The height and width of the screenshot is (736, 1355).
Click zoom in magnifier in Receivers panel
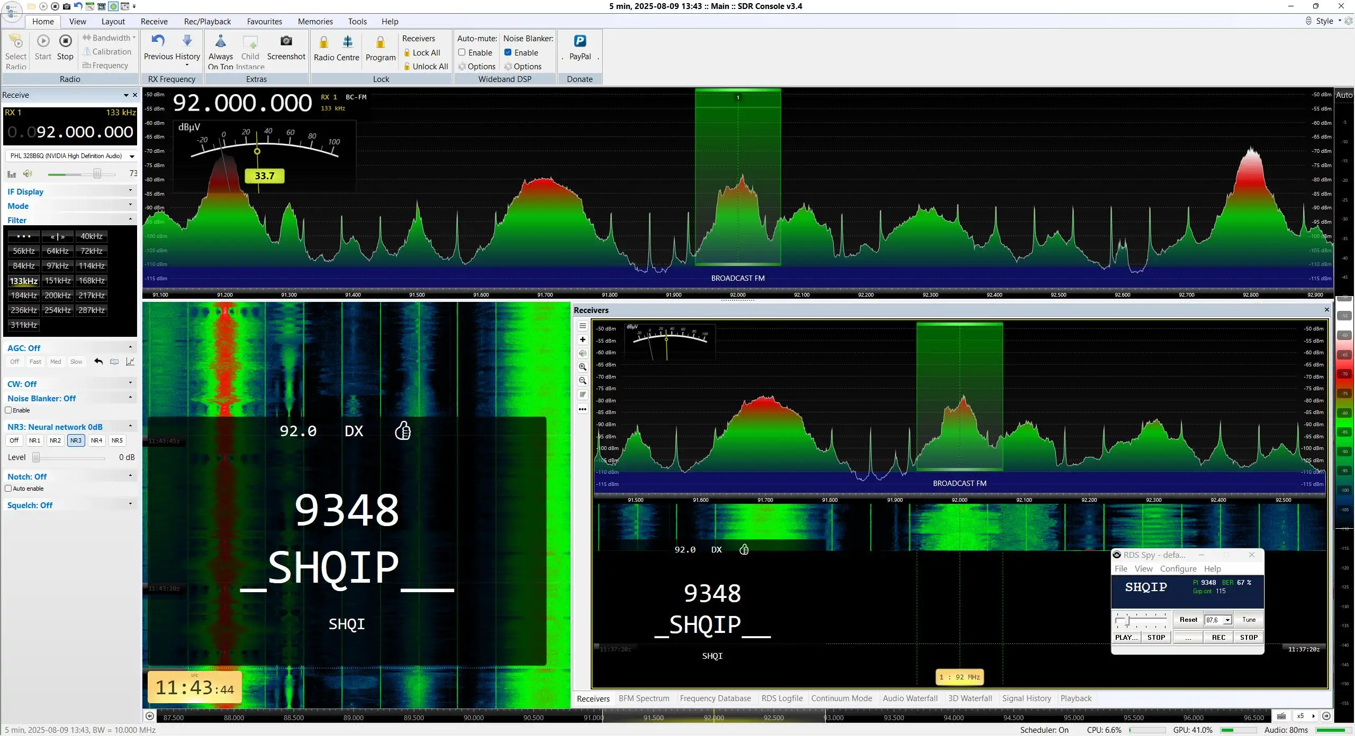point(582,367)
